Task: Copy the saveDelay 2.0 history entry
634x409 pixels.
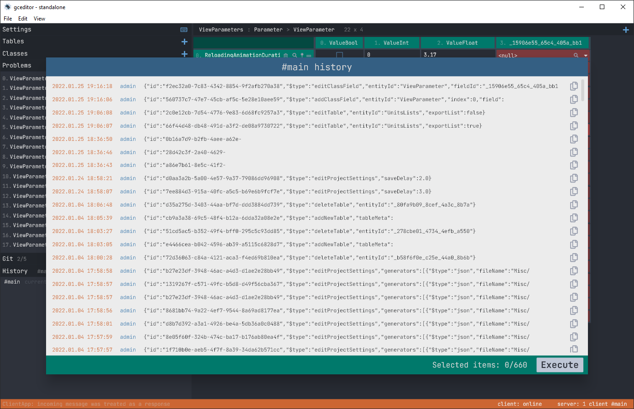Action: (x=574, y=178)
